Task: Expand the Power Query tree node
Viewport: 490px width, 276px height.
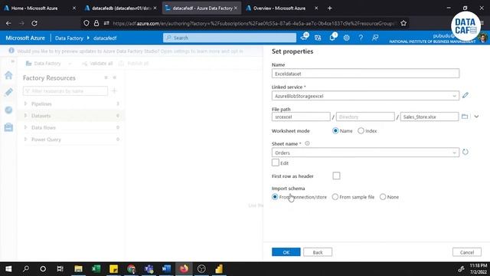Action: coord(25,140)
